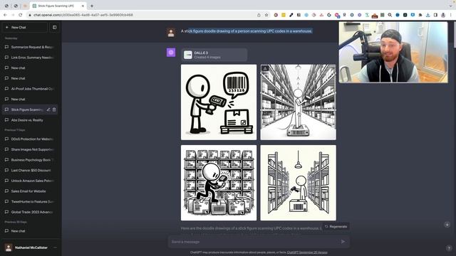Viewport: 456px width, 256px height.
Task: Open Chrome tab search chevron
Action: pyautogui.click(x=451, y=6)
